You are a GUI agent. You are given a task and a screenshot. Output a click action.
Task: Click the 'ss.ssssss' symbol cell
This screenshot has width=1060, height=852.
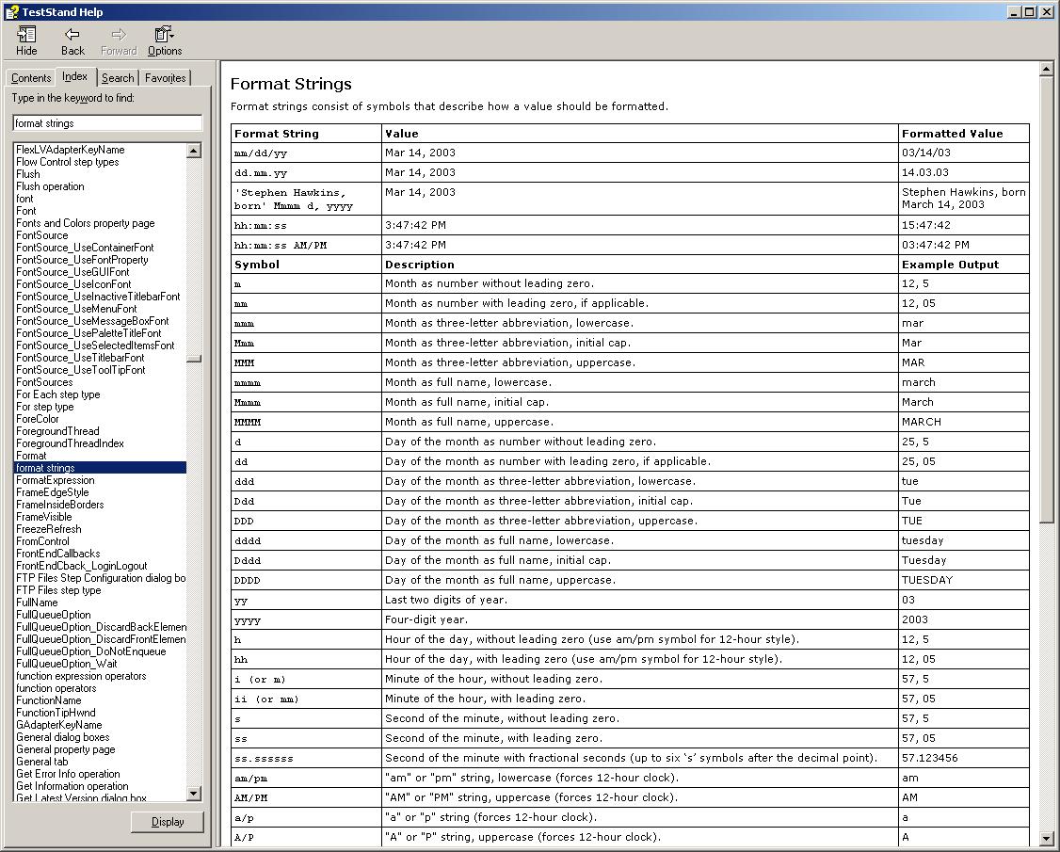click(x=306, y=758)
